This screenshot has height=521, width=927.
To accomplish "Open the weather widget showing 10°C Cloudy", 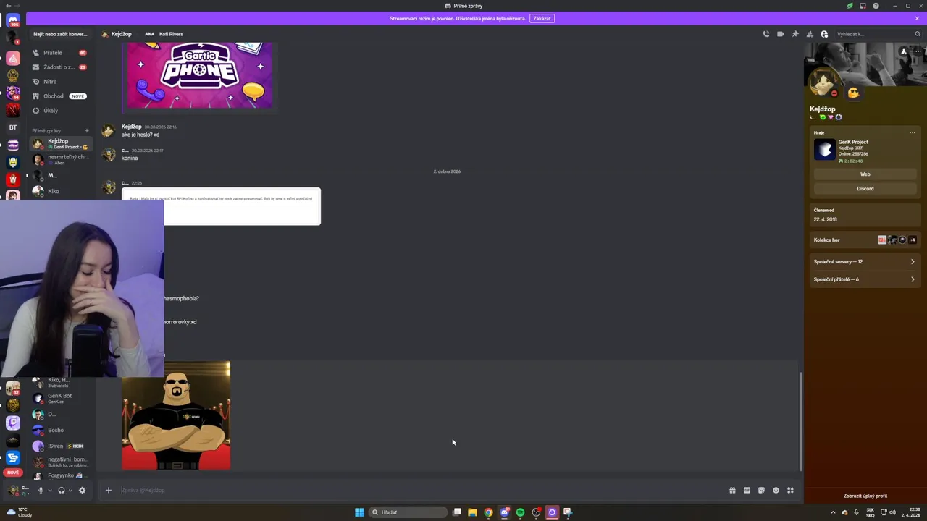I will point(20,512).
